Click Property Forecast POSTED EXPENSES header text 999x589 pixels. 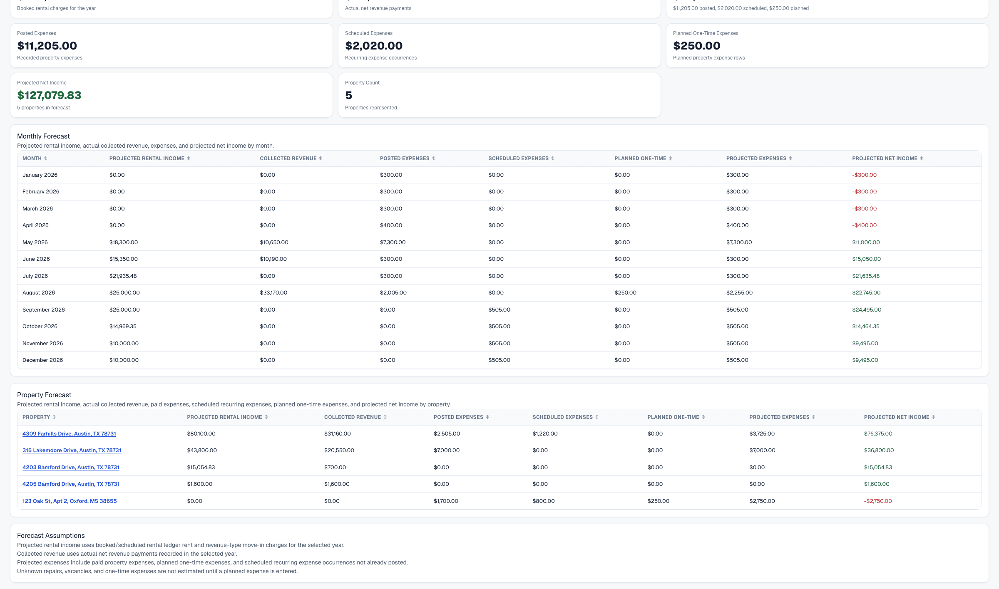(x=458, y=417)
